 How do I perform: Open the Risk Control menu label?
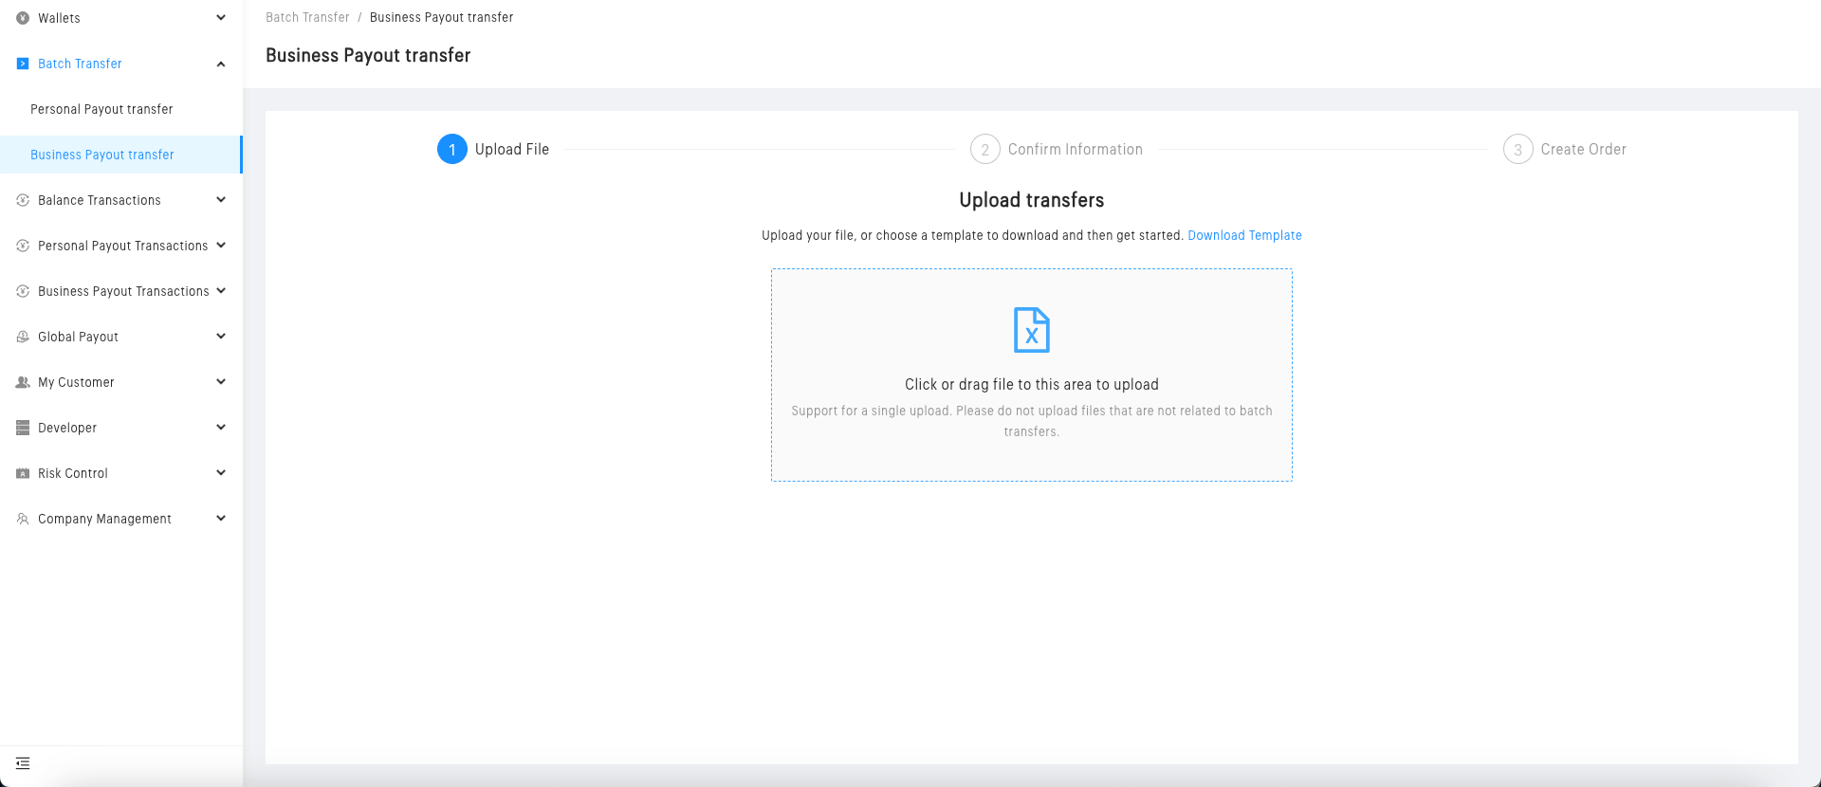click(x=73, y=473)
